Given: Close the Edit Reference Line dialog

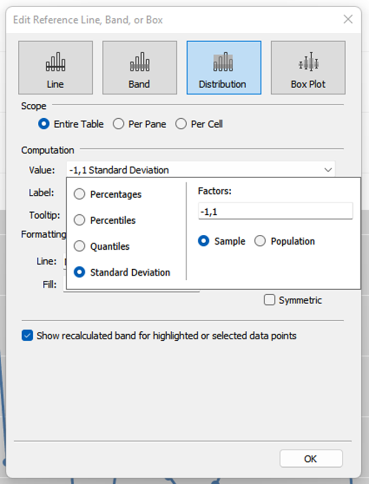Looking at the screenshot, I should (x=348, y=19).
